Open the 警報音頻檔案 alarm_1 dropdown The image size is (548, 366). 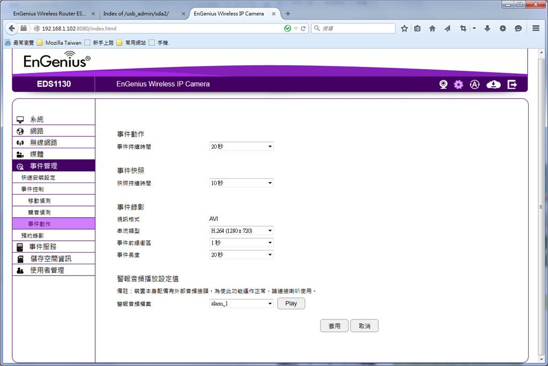point(241,303)
